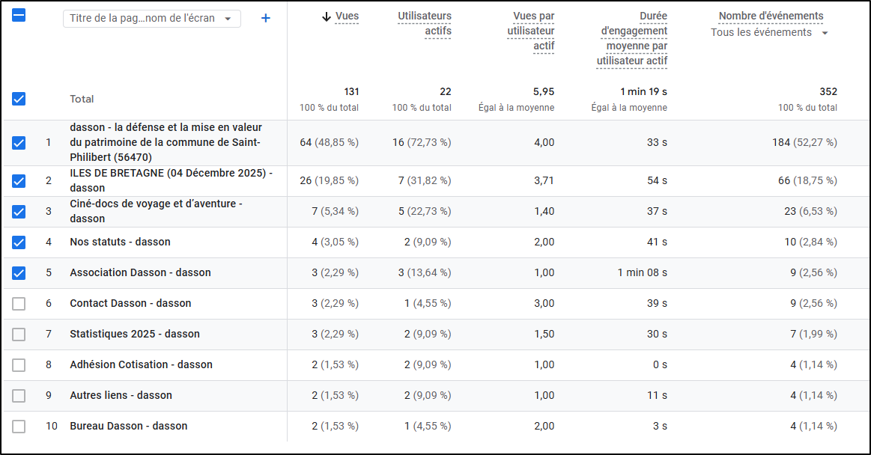Click the Nos statuts - dasson row title
This screenshot has height=455, width=871.
pyautogui.click(x=120, y=242)
